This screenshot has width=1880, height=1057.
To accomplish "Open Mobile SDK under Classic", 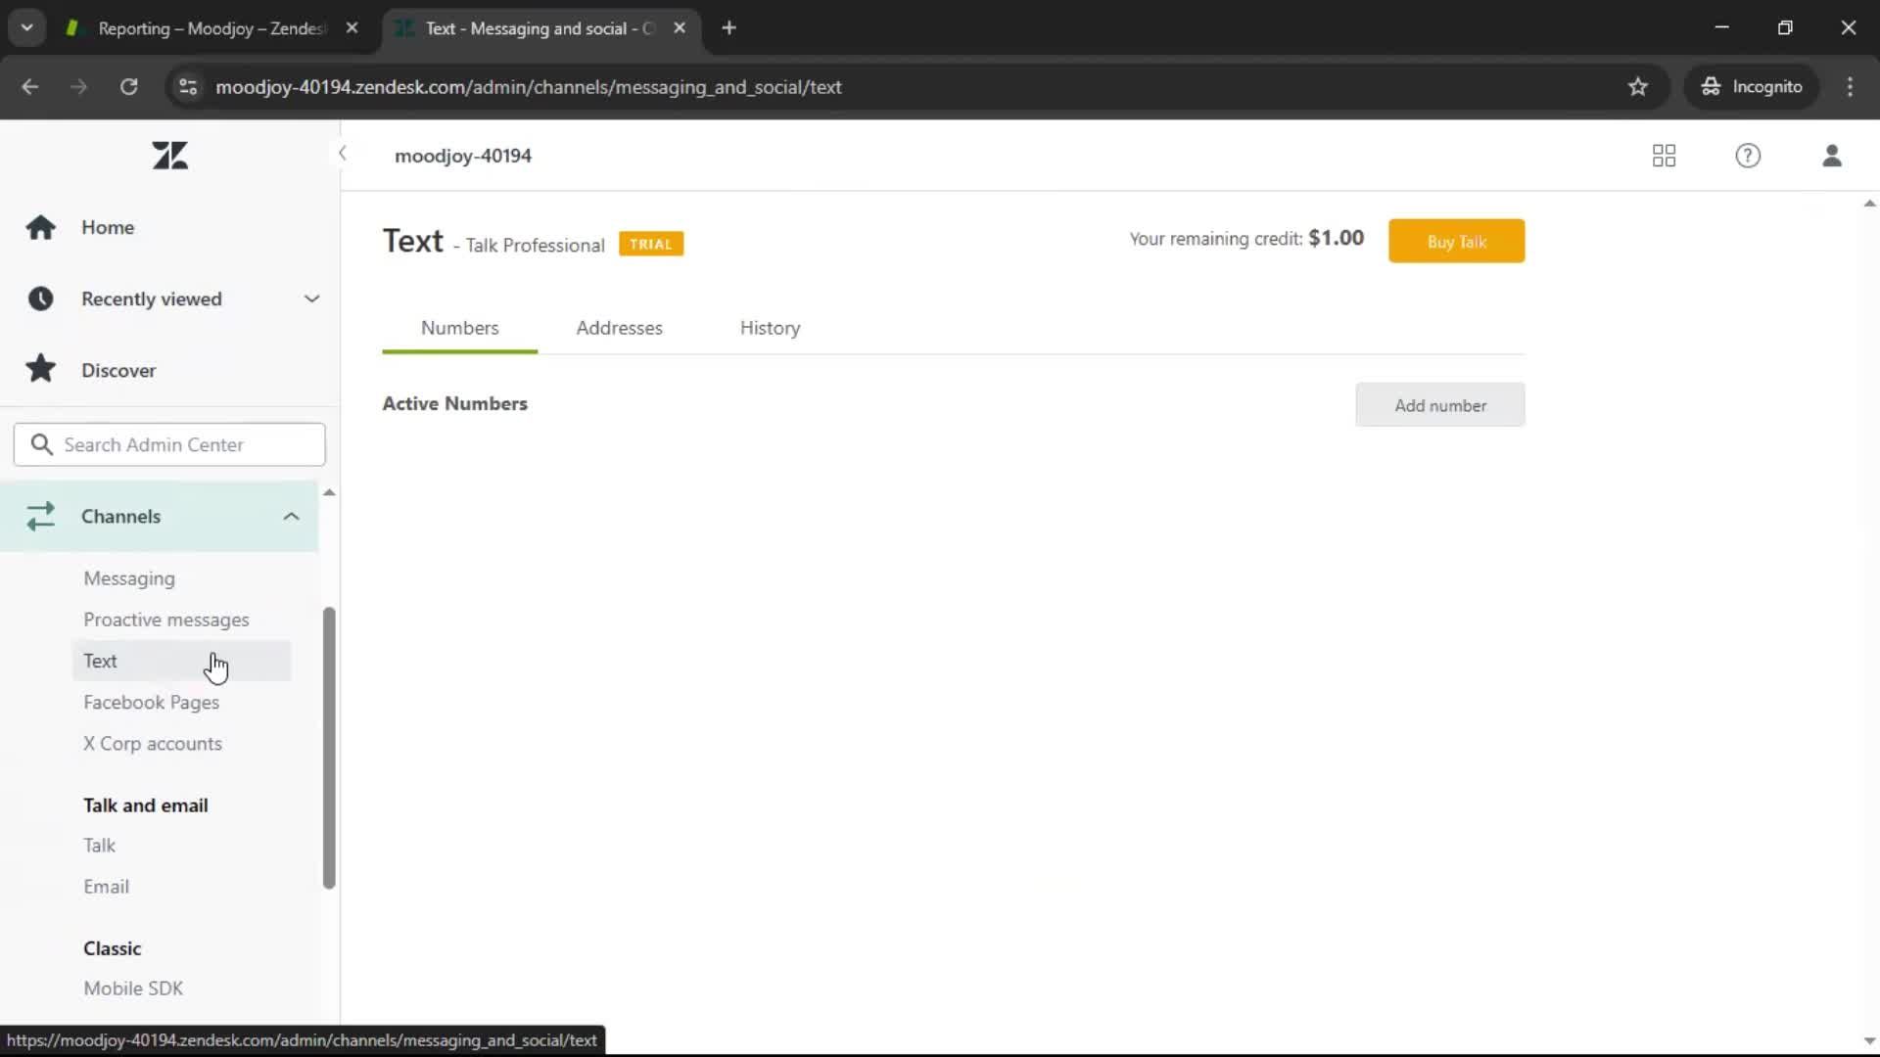I will click(x=133, y=988).
